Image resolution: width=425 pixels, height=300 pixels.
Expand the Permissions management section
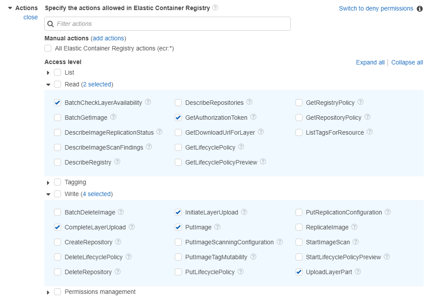(x=48, y=292)
